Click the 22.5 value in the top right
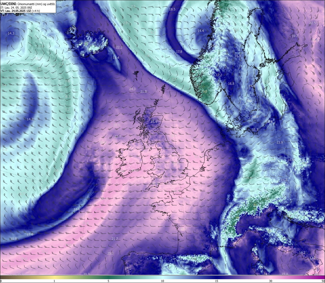325x283 pixels. coord(313,23)
